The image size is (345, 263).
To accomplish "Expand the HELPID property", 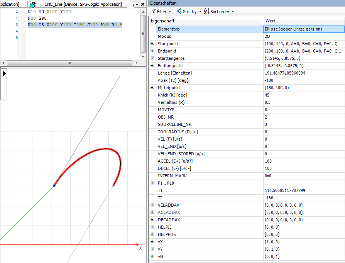I will (152, 227).
